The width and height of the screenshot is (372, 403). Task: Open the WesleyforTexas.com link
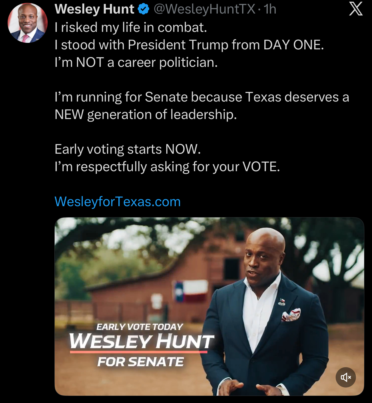tap(118, 202)
